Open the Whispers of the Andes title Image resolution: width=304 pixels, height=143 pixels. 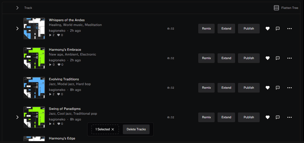[x=67, y=20]
